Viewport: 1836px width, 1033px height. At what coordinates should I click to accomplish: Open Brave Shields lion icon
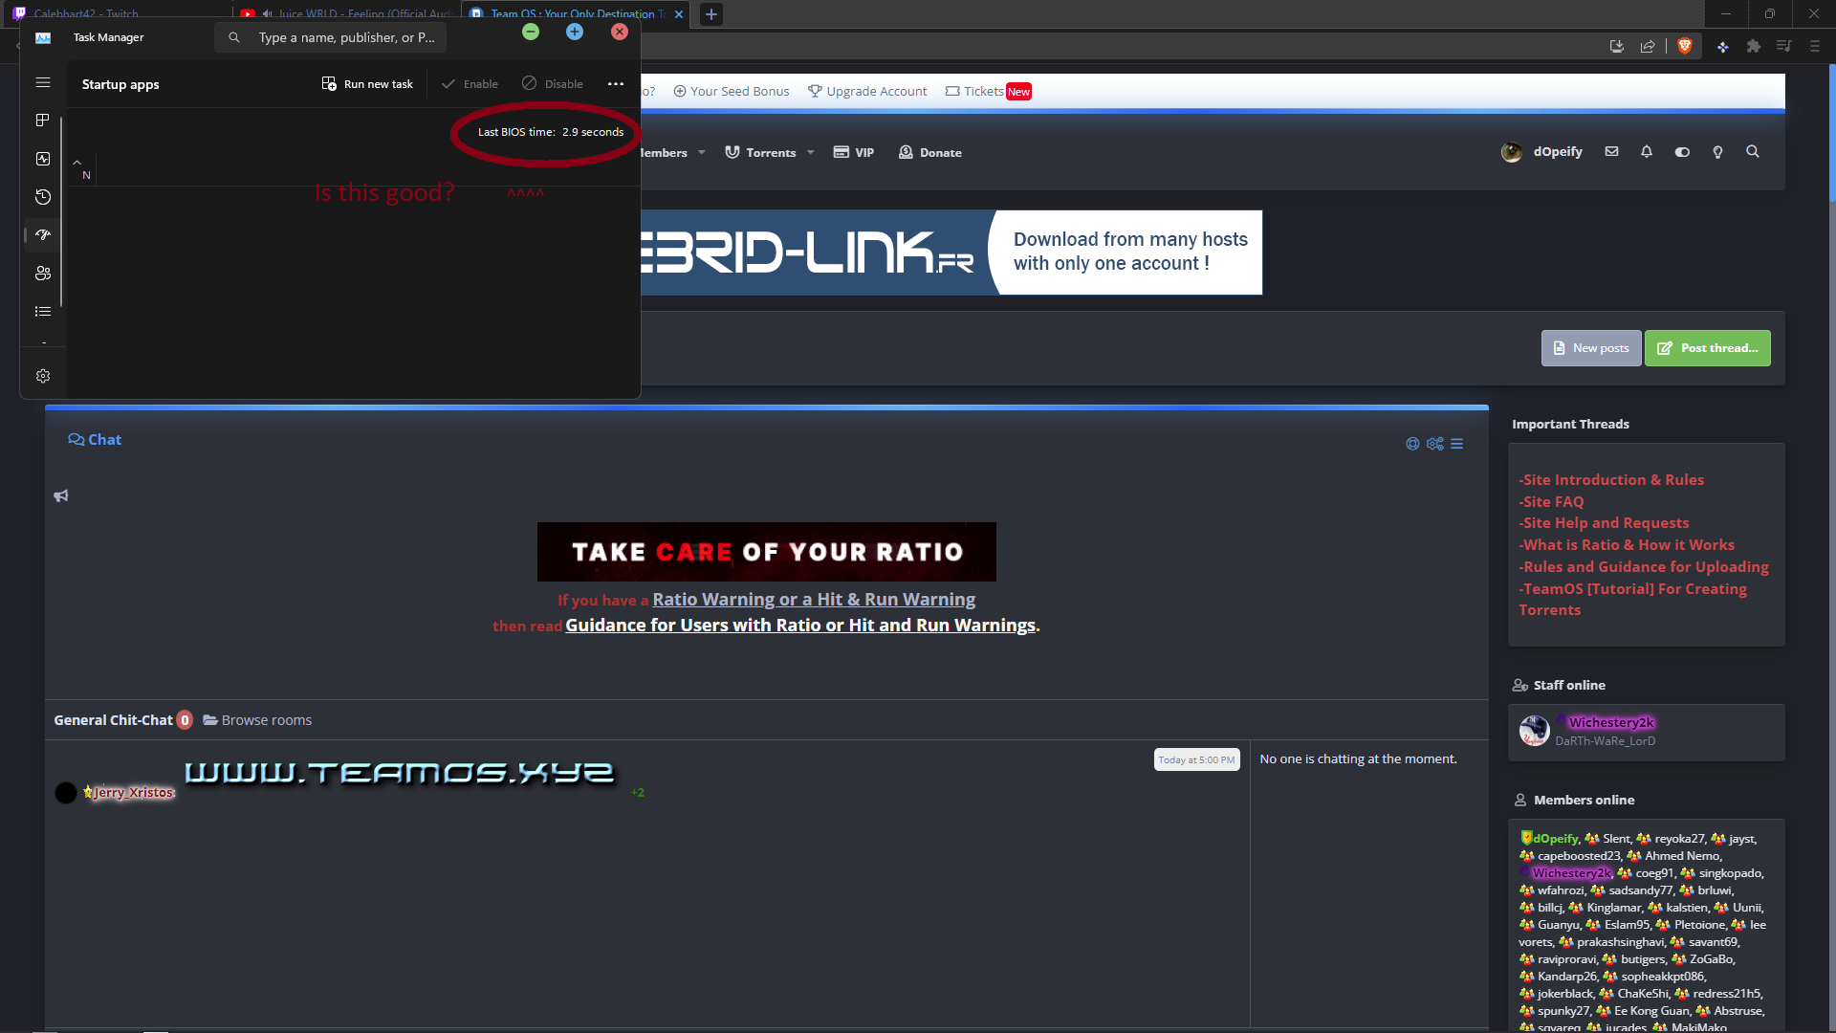(x=1685, y=46)
